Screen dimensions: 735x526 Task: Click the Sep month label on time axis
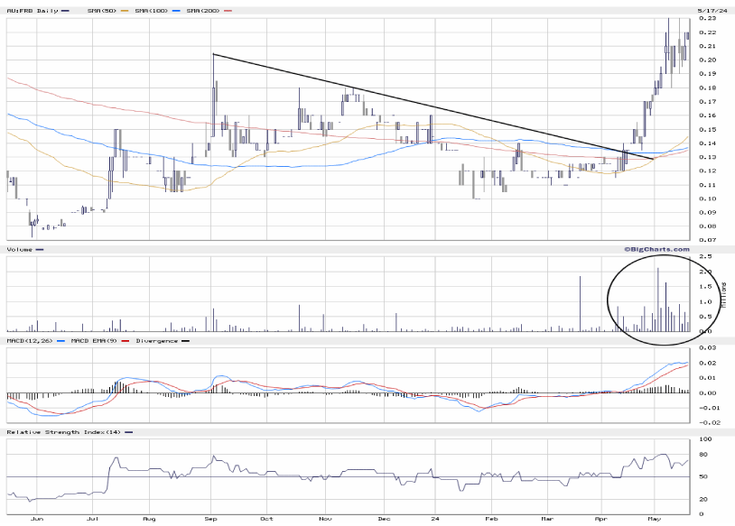point(212,519)
